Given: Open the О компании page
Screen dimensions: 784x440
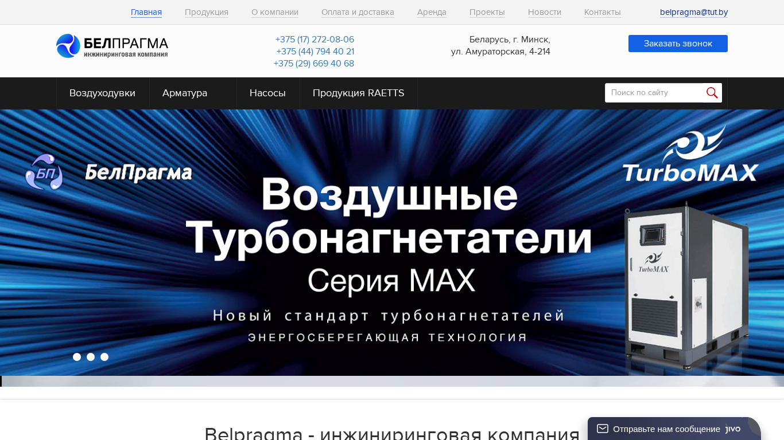Looking at the screenshot, I should (x=275, y=12).
